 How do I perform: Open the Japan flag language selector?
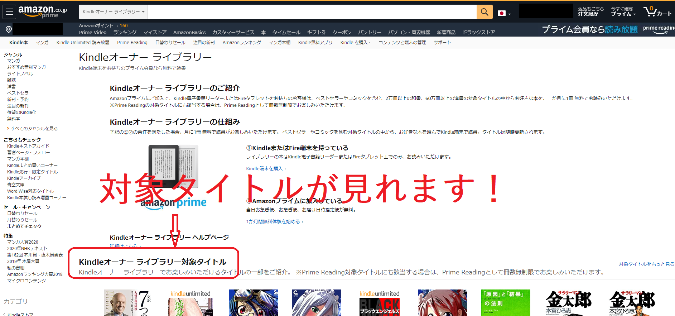pyautogui.click(x=504, y=13)
